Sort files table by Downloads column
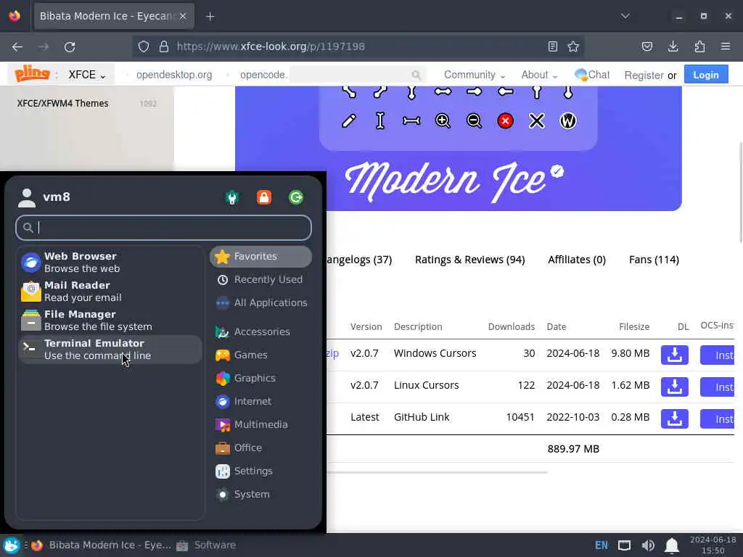The width and height of the screenshot is (743, 557). (x=512, y=327)
